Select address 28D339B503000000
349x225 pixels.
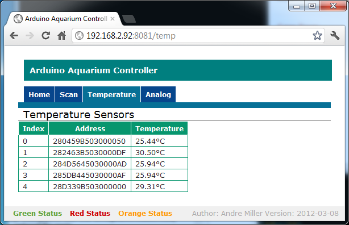(x=89, y=187)
